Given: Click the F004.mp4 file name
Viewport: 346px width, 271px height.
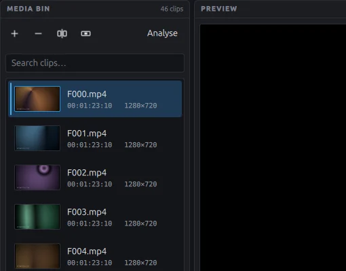Looking at the screenshot, I should [x=87, y=251].
